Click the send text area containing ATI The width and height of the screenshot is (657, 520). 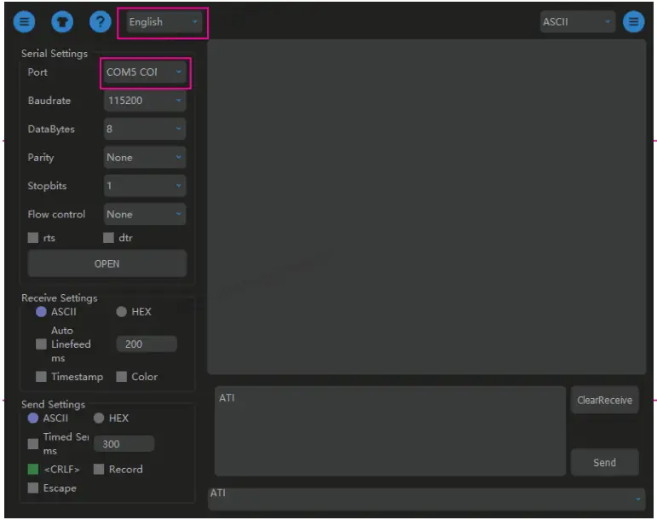pos(390,431)
